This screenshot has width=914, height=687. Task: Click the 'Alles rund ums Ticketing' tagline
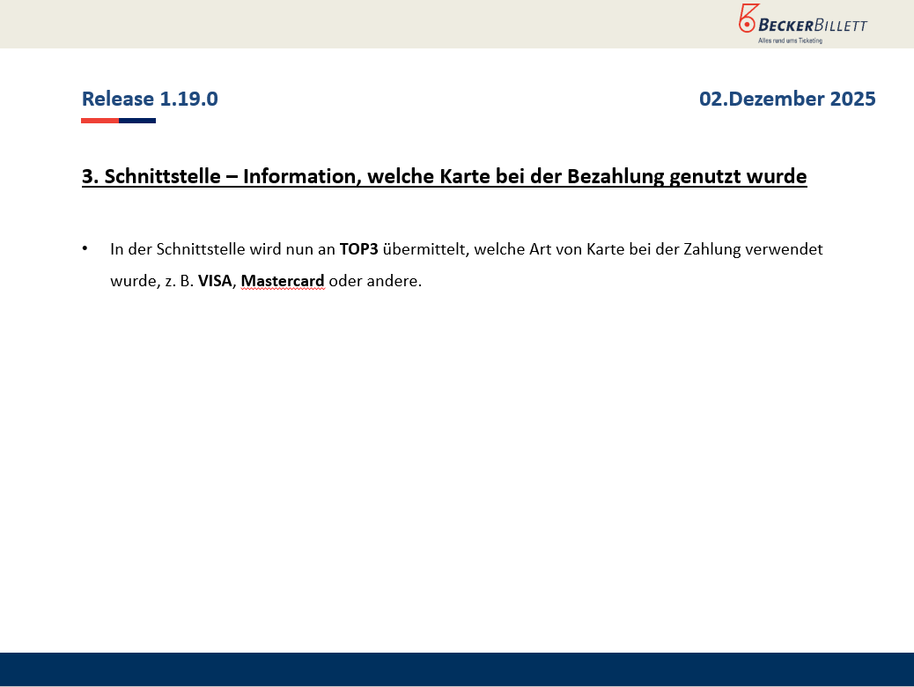click(790, 41)
